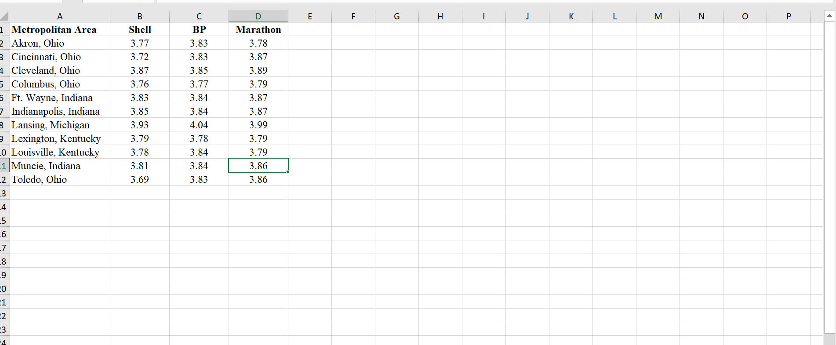Click Marathon price 3.79 for Columbus
The image size is (836, 345).
(x=258, y=84)
